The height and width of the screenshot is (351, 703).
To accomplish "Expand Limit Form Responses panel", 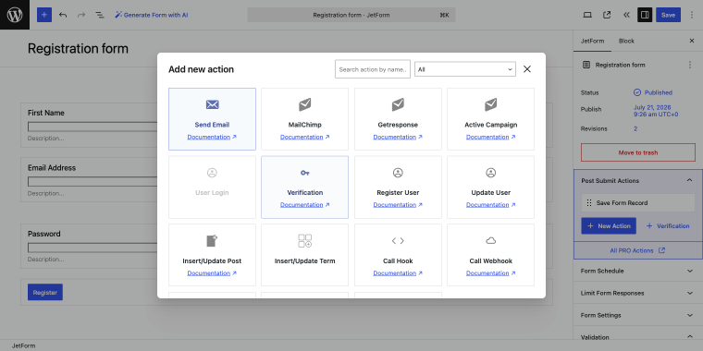I will [637, 293].
